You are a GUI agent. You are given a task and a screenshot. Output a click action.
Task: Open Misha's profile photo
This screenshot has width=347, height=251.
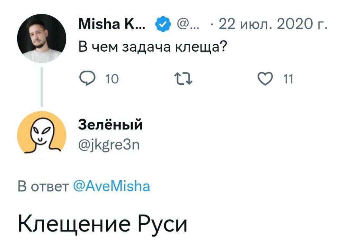(x=42, y=38)
